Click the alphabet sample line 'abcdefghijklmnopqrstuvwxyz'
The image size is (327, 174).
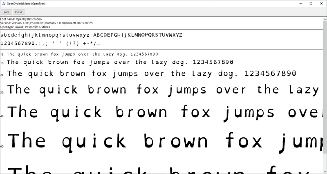click(91, 35)
